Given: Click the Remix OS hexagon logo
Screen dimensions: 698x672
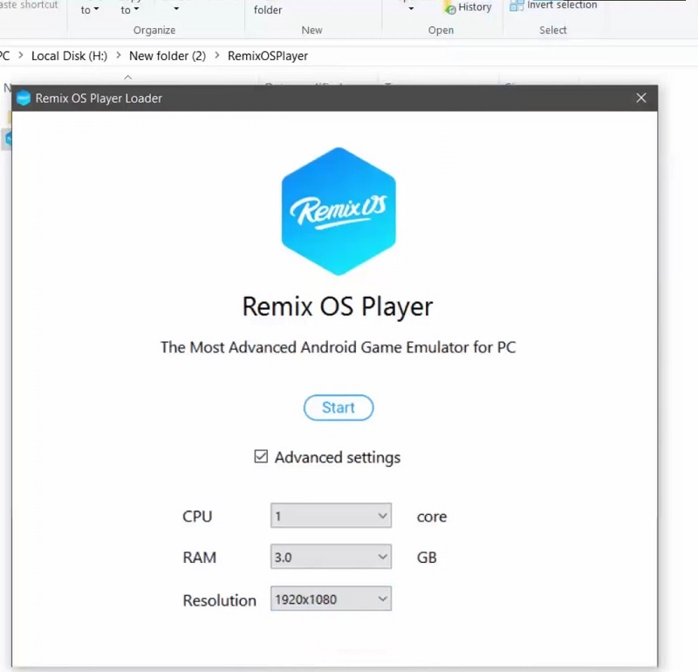Looking at the screenshot, I should (x=339, y=209).
